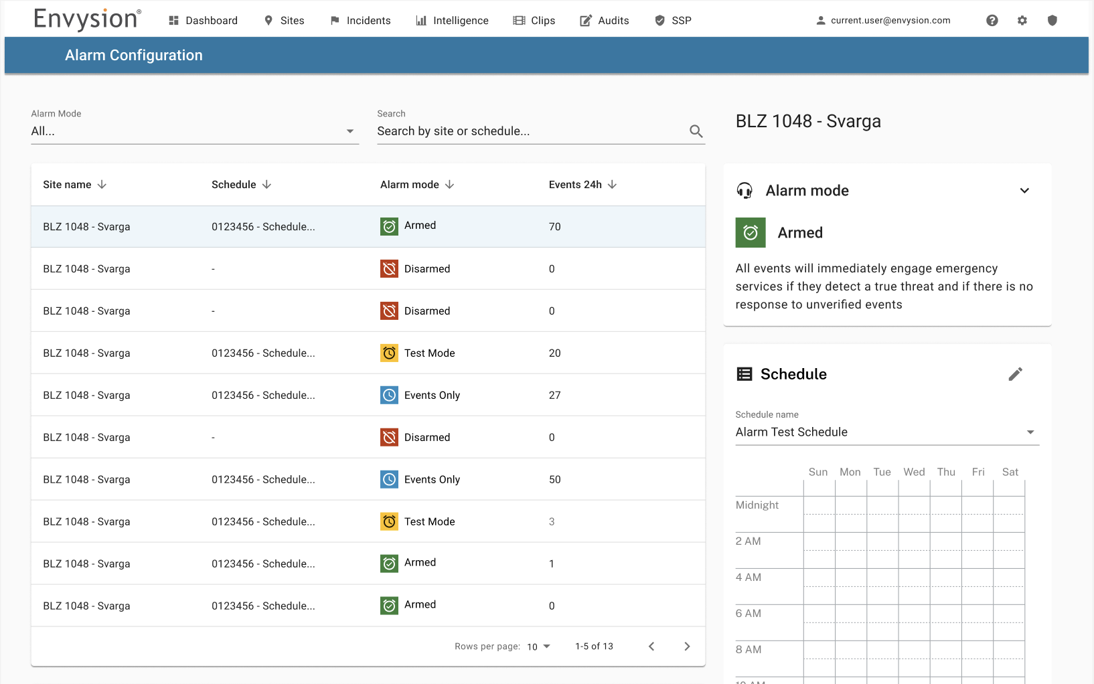Navigate to Intelligence tab

click(452, 21)
